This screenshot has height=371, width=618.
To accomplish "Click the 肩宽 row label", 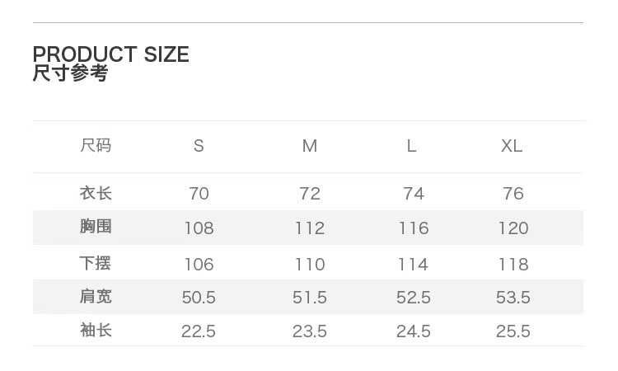I will [x=96, y=297].
